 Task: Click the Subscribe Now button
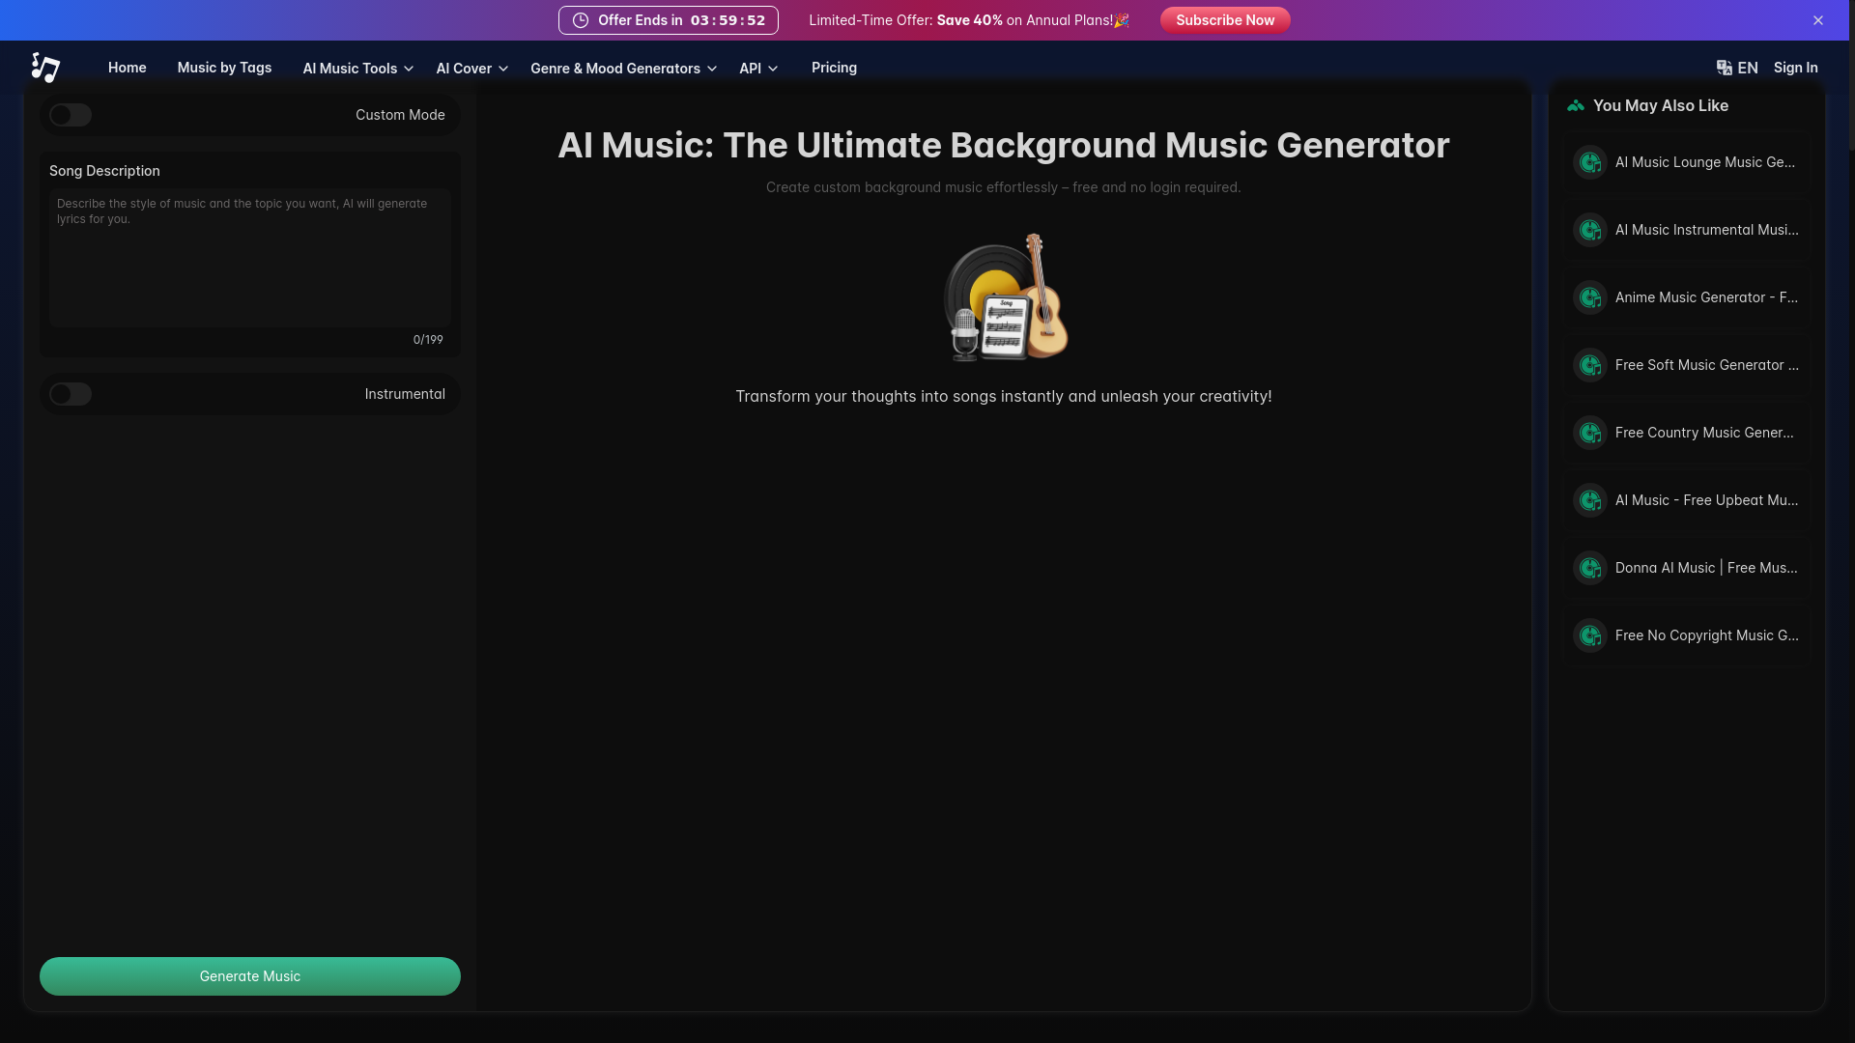(1225, 20)
